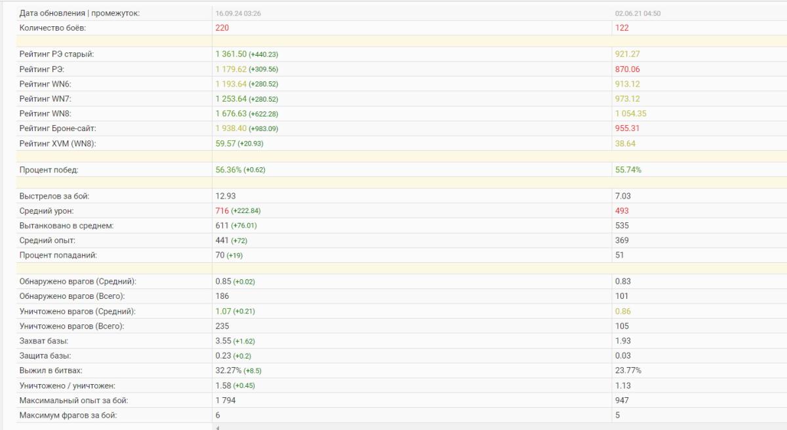This screenshot has width=787, height=430.
Task: Click the value 611 (+76.01)
Action: 236,225
